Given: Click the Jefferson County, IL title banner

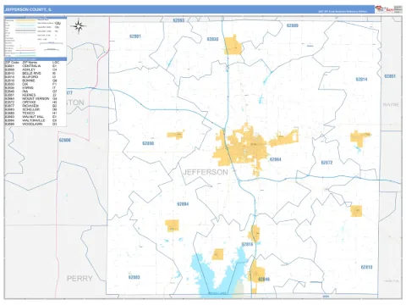Looking at the screenshot, I should tap(189, 9).
